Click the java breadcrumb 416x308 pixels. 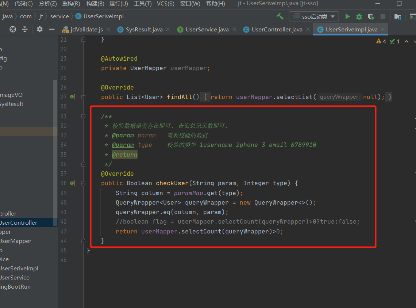7,16
